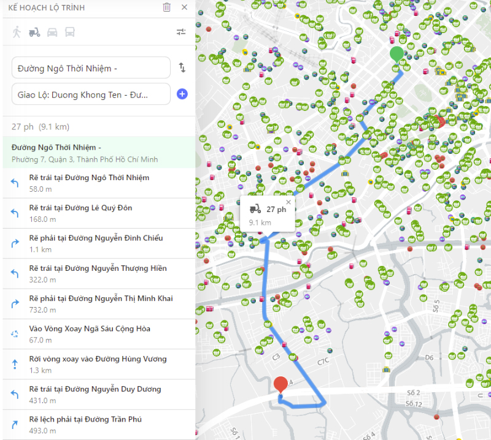Select walking travel mode

click(17, 32)
